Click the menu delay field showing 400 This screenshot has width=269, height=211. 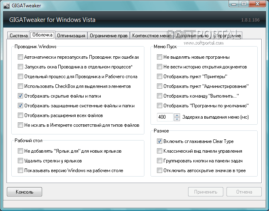[165, 117]
